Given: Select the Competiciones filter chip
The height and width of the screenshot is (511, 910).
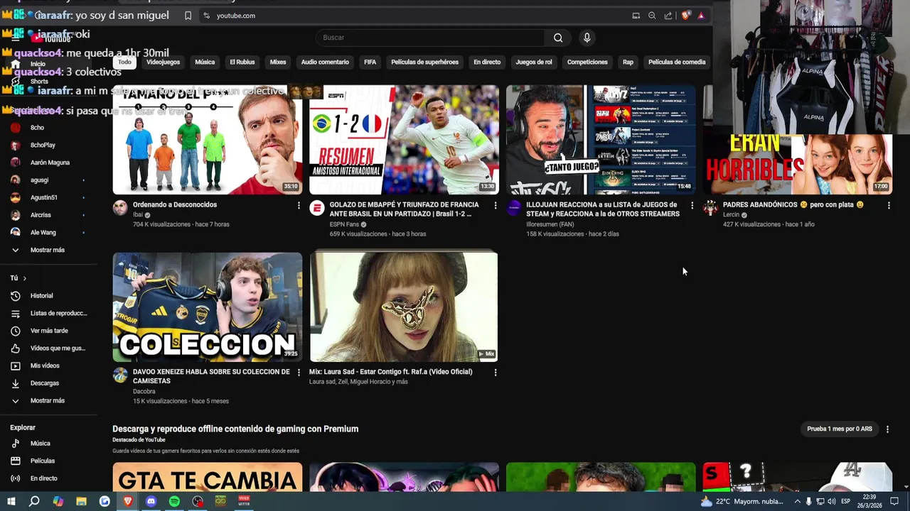Looking at the screenshot, I should click(x=587, y=62).
